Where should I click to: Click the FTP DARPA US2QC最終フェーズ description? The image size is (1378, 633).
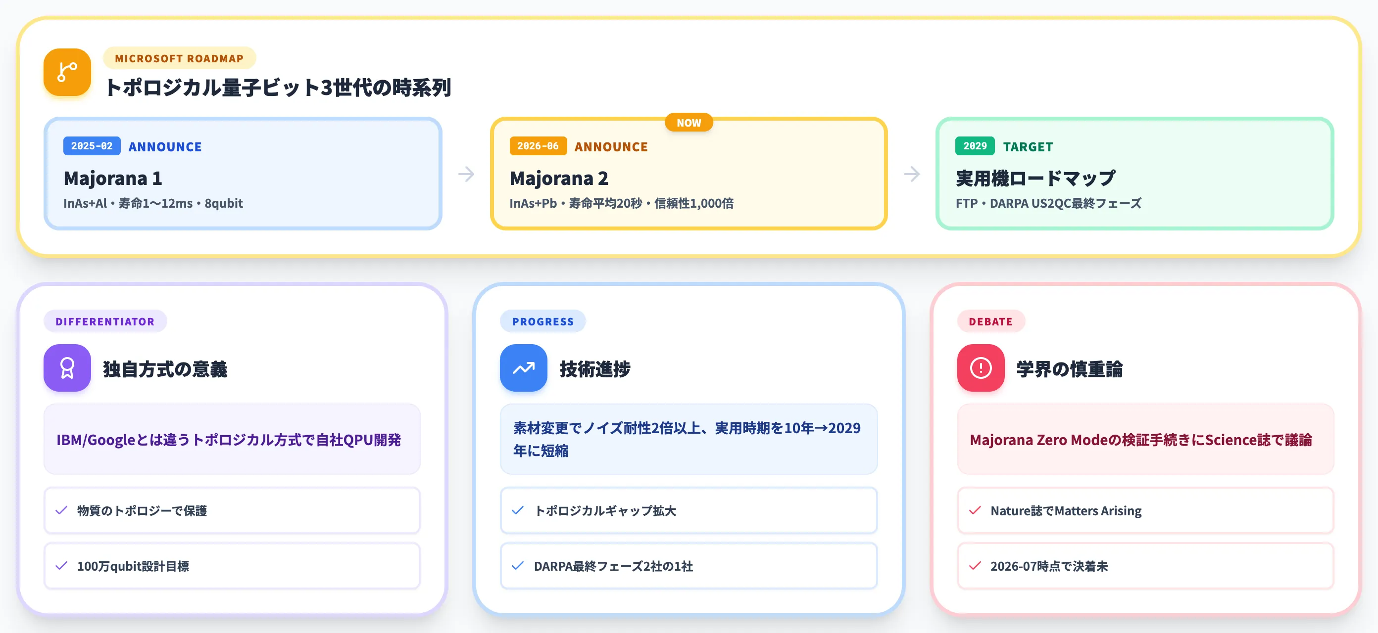[1048, 203]
